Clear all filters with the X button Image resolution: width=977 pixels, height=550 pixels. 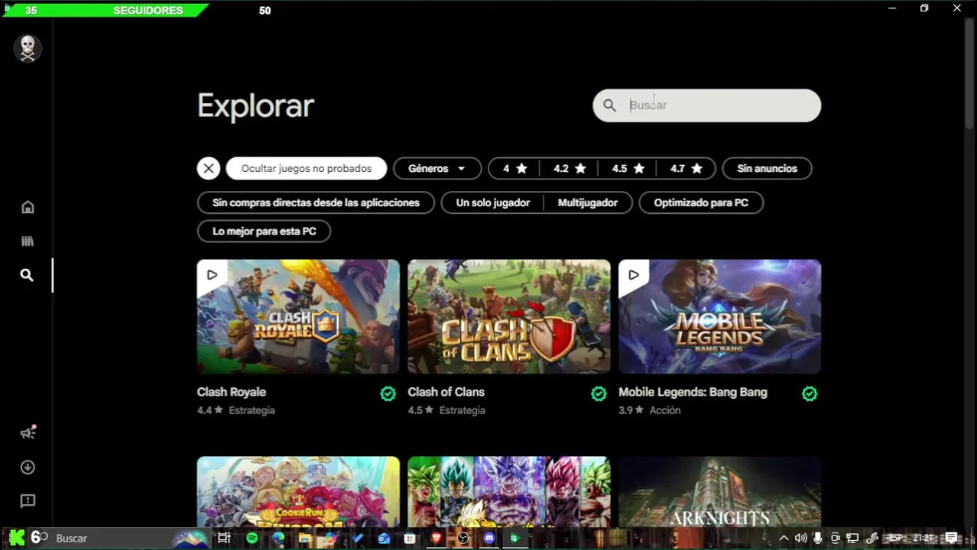209,168
